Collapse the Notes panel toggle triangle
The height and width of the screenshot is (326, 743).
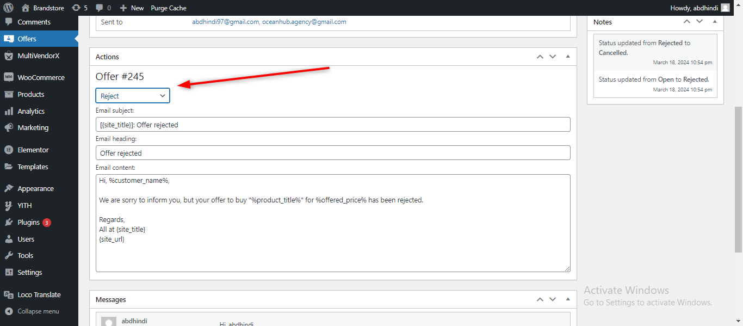(715, 22)
